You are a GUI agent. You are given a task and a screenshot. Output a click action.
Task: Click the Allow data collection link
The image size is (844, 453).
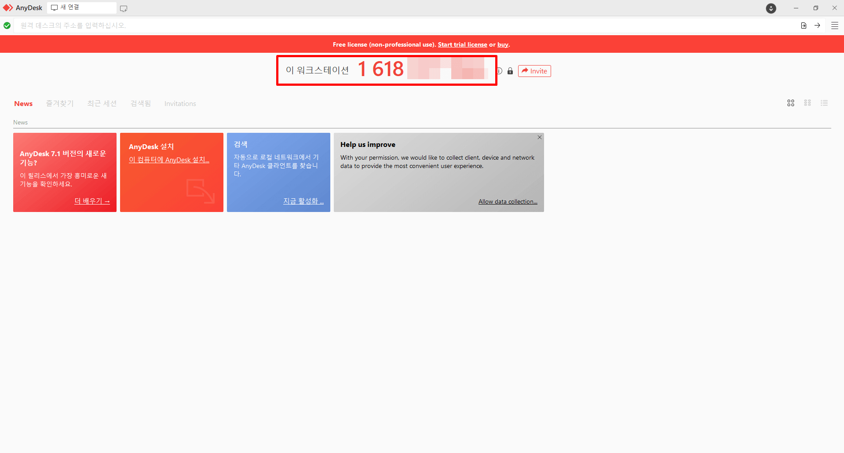coord(508,201)
